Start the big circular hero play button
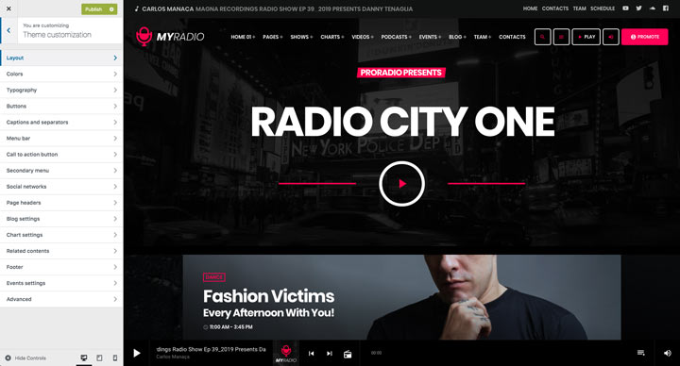The width and height of the screenshot is (680, 366). point(401,184)
